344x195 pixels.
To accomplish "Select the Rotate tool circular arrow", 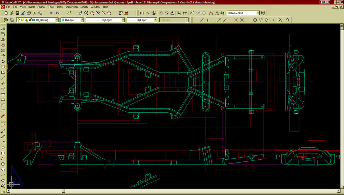I will click(x=3, y=61).
